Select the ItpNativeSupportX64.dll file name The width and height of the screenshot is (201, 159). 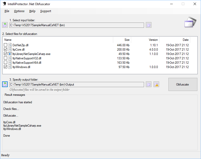click(27, 63)
